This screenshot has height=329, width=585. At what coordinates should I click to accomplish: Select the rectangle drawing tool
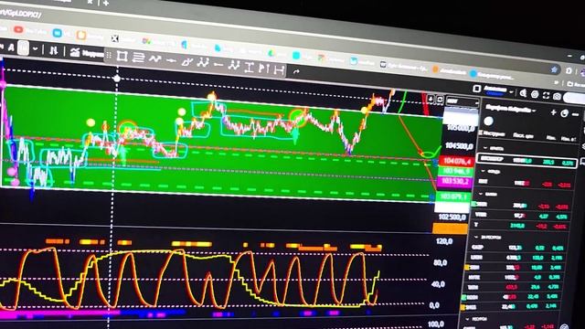coord(122,57)
